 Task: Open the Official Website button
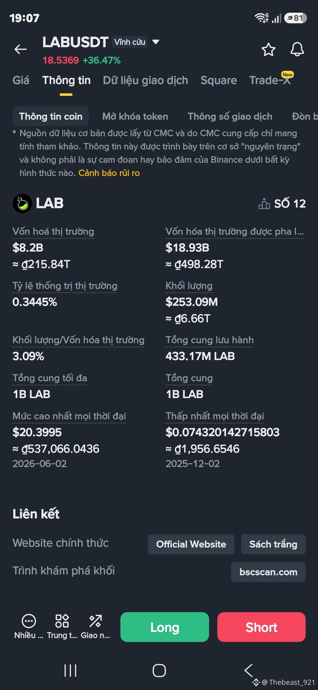pos(191,544)
